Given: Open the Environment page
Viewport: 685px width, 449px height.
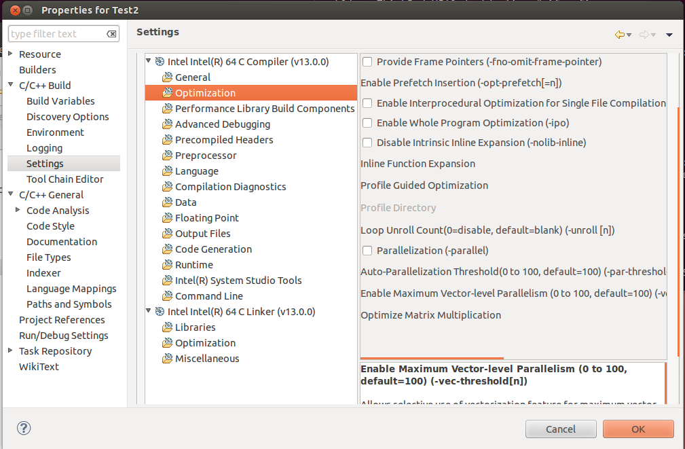Looking at the screenshot, I should pos(55,132).
